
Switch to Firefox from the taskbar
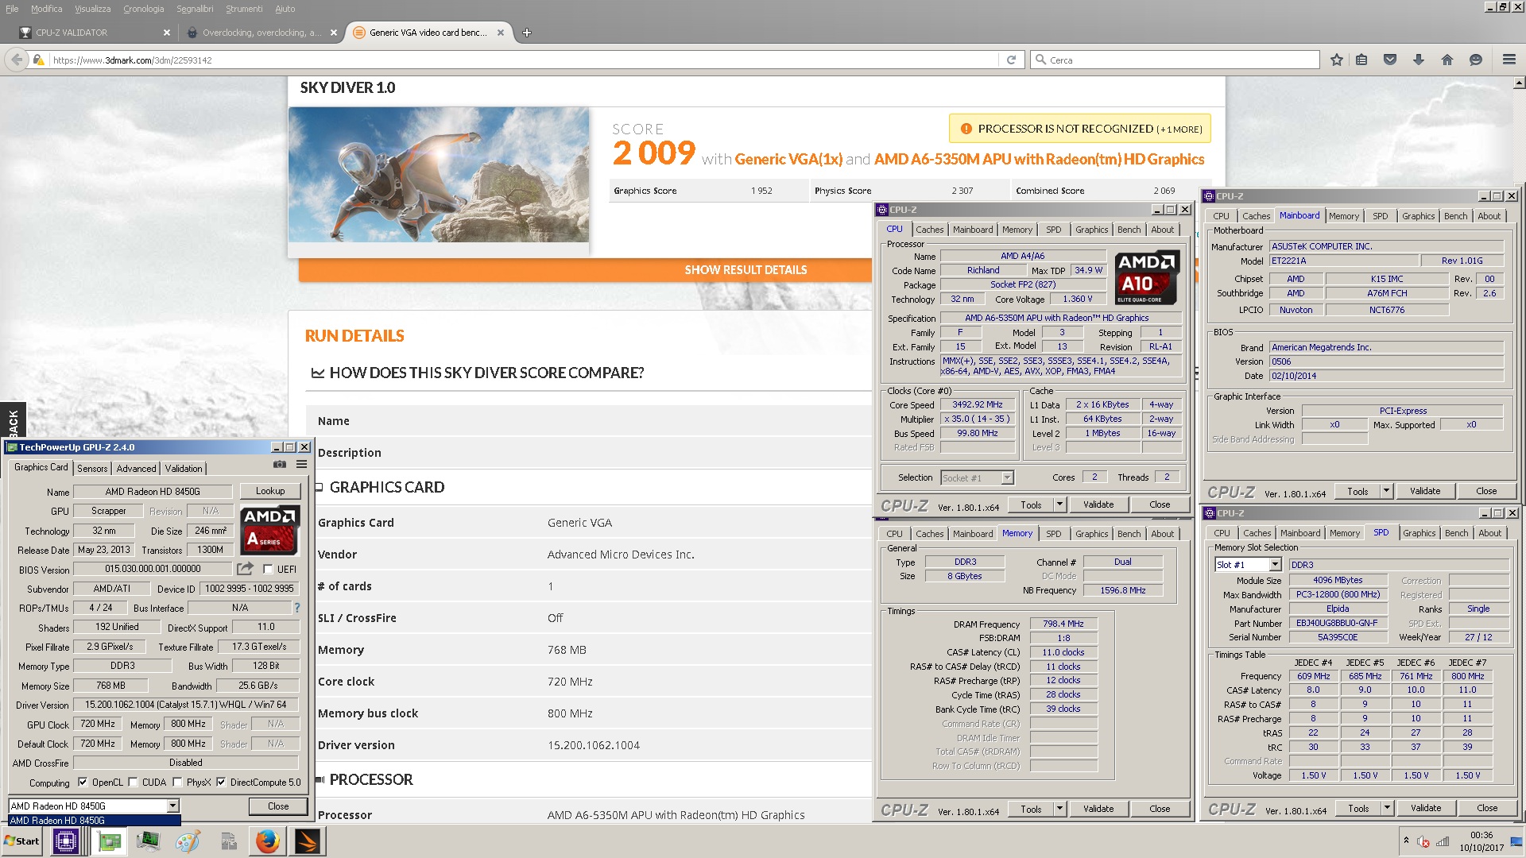click(x=268, y=841)
